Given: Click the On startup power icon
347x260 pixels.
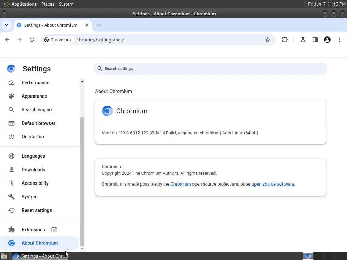Looking at the screenshot, I should coord(12,137).
